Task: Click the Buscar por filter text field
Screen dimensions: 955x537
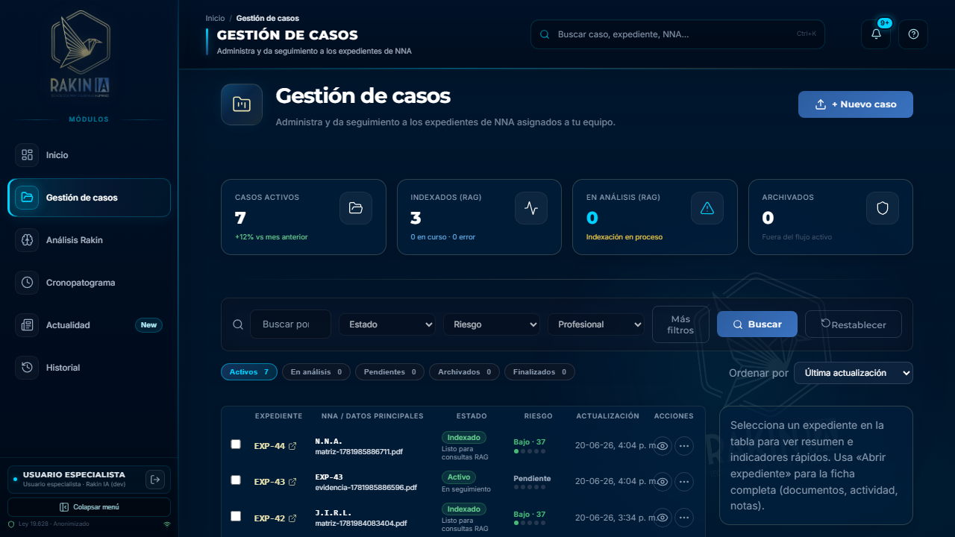Action: (290, 324)
